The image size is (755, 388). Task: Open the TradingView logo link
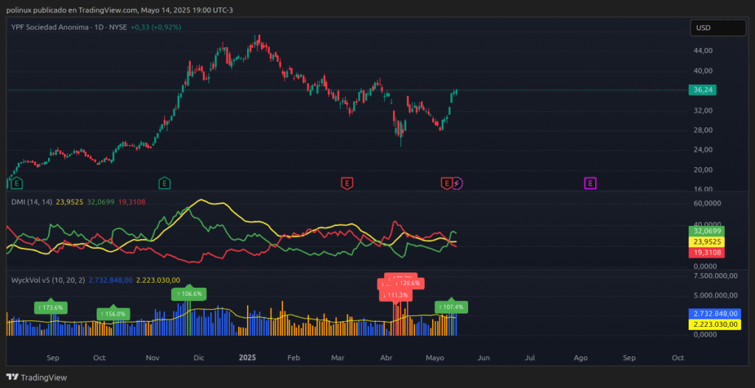coord(37,378)
